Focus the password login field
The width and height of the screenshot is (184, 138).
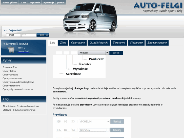[x=29, y=35]
